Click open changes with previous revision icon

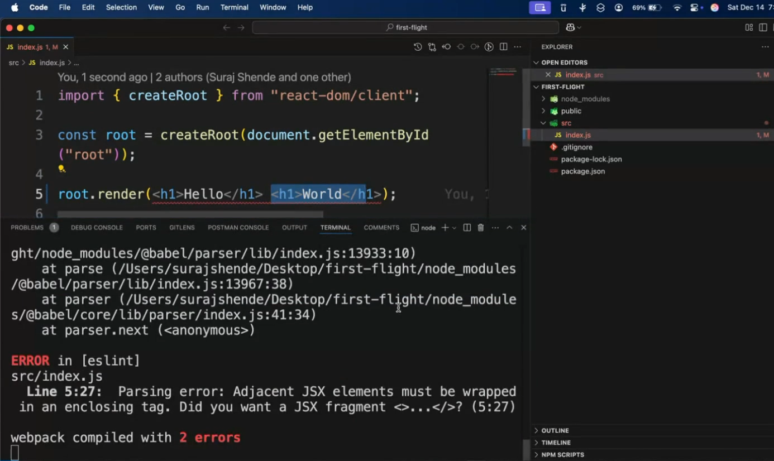point(447,47)
